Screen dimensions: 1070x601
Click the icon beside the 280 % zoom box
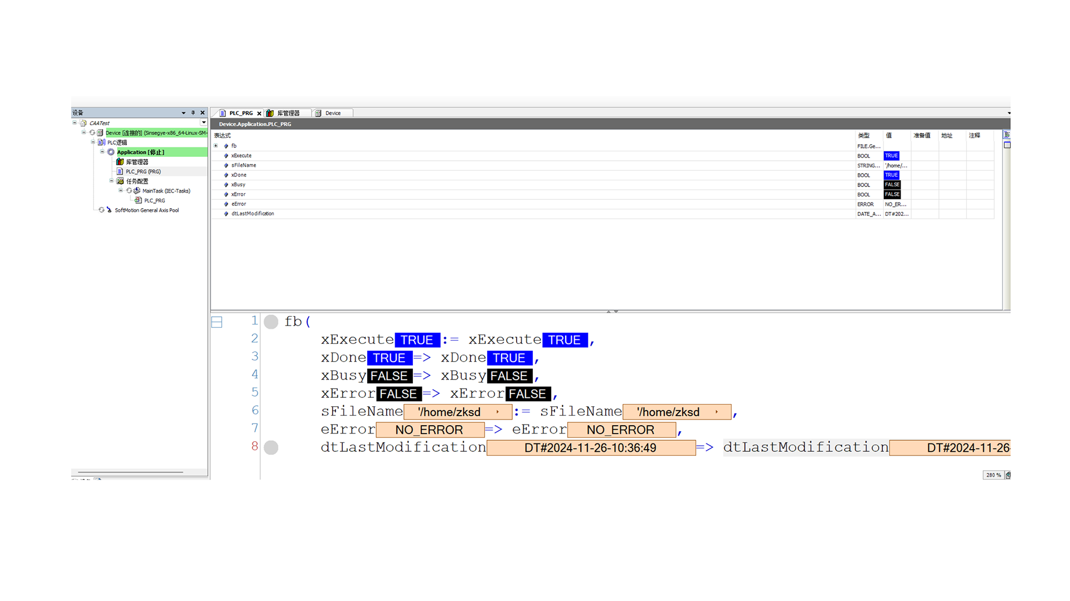[x=1008, y=475]
